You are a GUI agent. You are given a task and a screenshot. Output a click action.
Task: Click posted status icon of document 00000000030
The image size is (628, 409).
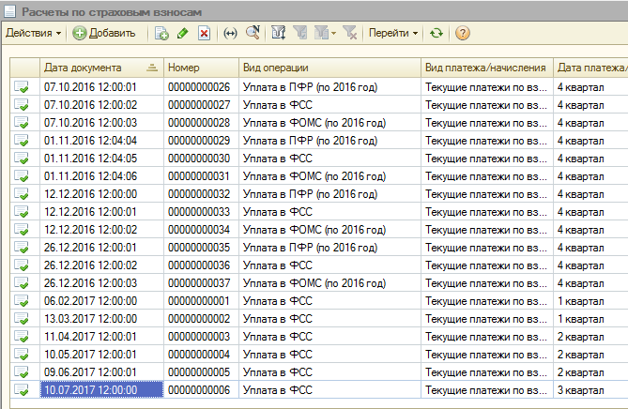click(x=21, y=159)
